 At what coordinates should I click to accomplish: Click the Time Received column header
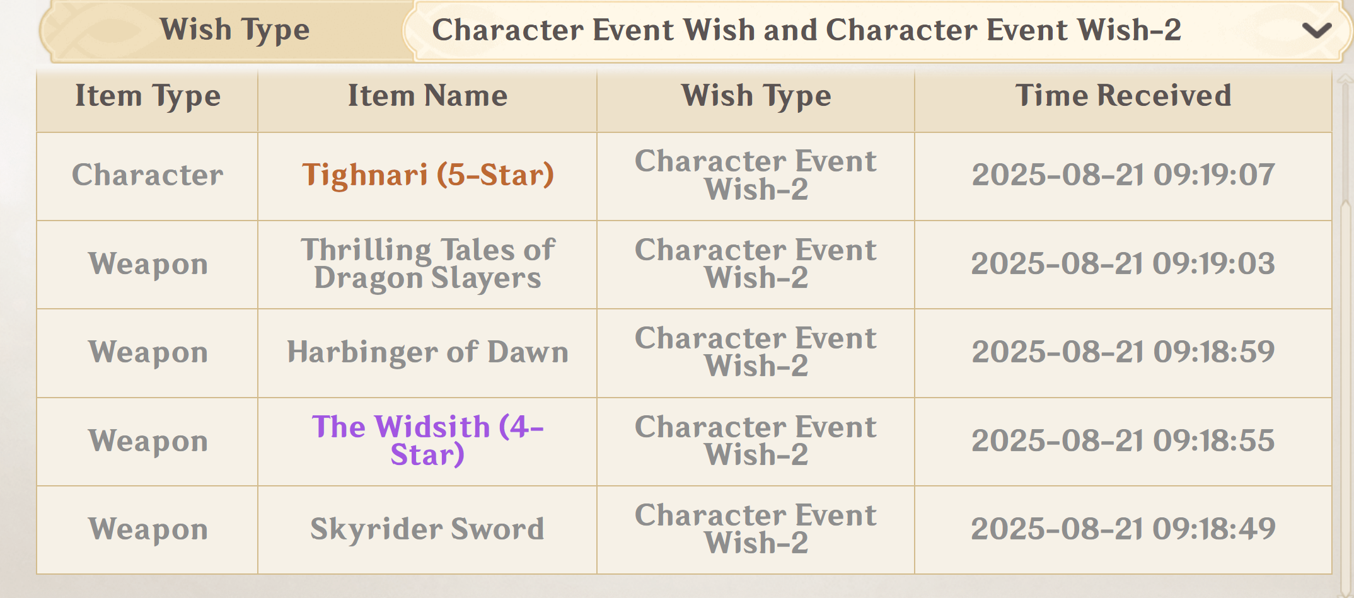coord(1123,96)
